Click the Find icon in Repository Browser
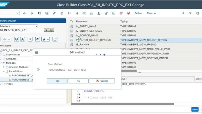The image size is (202, 114). (30, 39)
